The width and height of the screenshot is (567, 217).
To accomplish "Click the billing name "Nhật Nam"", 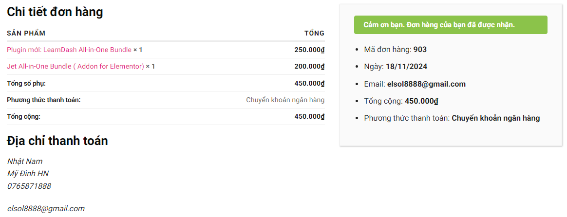I will coord(25,161).
